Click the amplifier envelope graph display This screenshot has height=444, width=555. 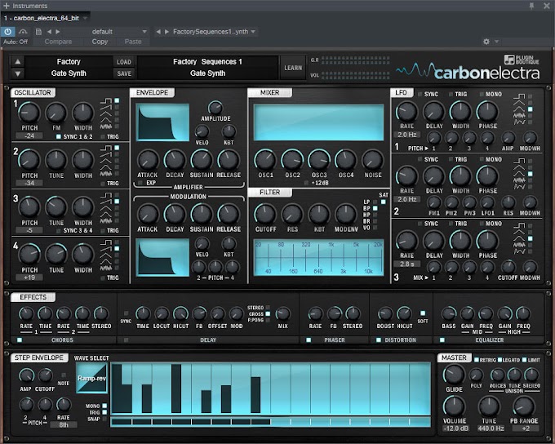coord(162,122)
